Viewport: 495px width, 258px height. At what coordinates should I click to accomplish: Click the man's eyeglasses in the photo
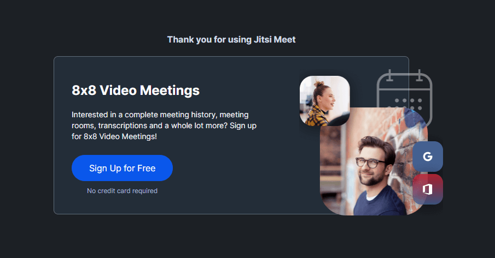370,163
